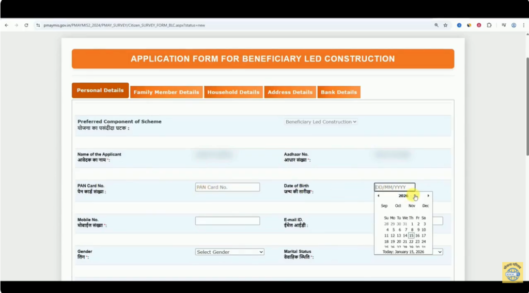Switch to Family Member Details tab
This screenshot has height=293, width=529.
click(x=166, y=92)
